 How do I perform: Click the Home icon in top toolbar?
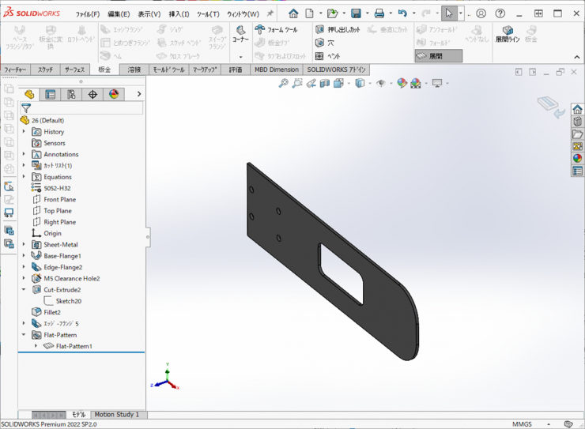click(x=293, y=13)
